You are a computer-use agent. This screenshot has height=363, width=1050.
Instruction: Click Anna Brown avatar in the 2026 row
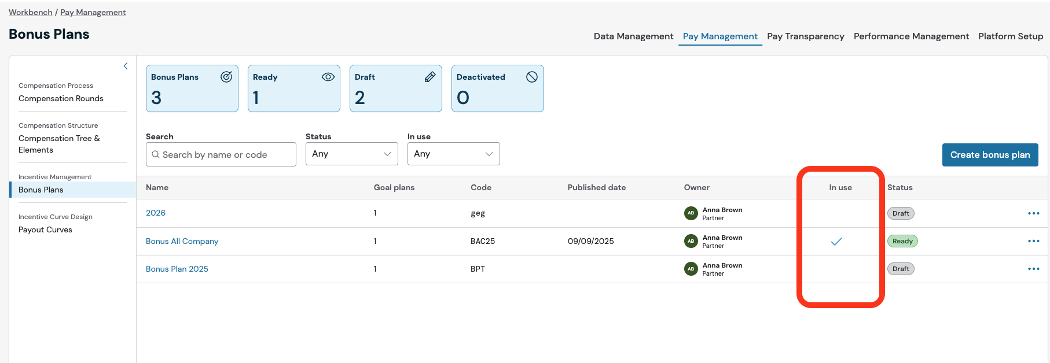pos(691,213)
